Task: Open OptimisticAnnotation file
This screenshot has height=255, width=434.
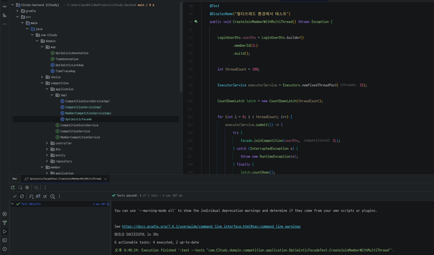Action: click(72, 53)
